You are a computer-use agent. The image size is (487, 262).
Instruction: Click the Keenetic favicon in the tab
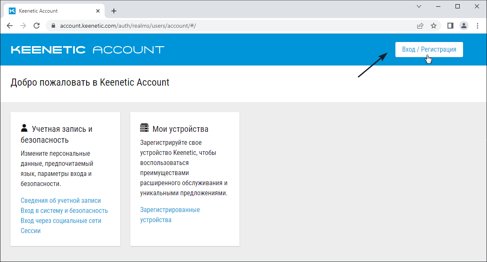[12, 11]
